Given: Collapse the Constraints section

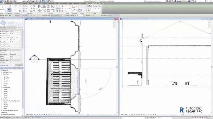Looking at the screenshot, I should 21,30.
